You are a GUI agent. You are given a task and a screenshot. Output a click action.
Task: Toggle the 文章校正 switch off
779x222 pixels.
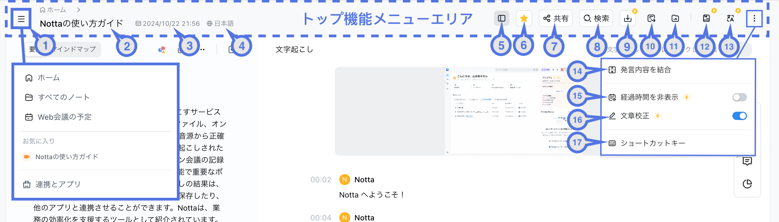(739, 116)
